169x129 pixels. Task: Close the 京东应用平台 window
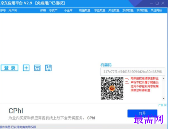click(163, 3)
